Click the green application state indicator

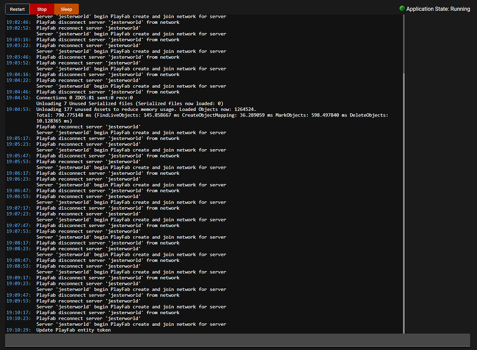pyautogui.click(x=402, y=9)
